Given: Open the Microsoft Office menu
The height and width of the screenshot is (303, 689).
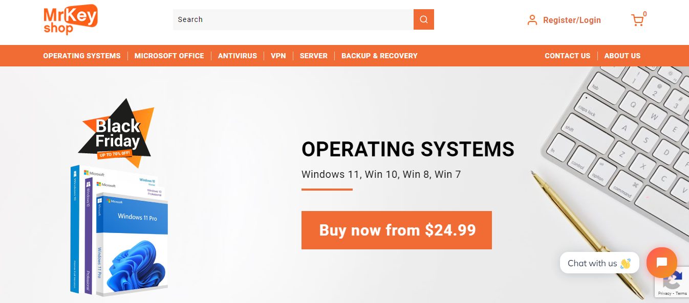Looking at the screenshot, I should (x=169, y=56).
